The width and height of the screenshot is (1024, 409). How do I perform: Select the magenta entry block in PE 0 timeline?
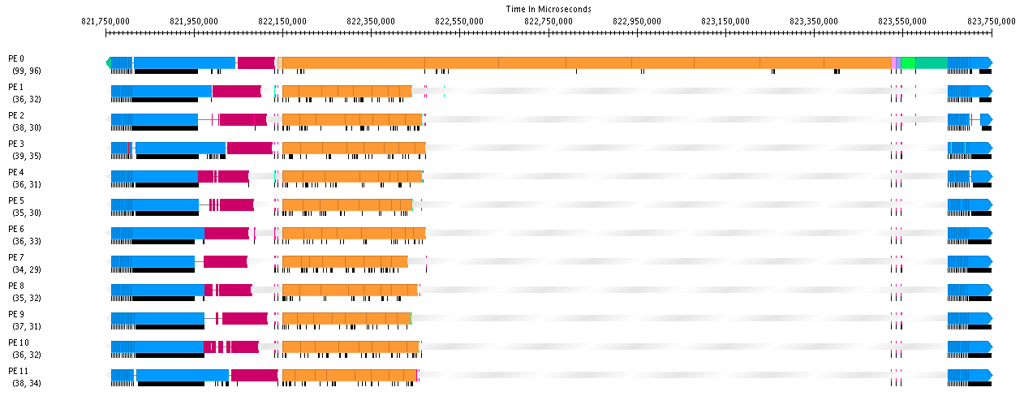pos(256,62)
